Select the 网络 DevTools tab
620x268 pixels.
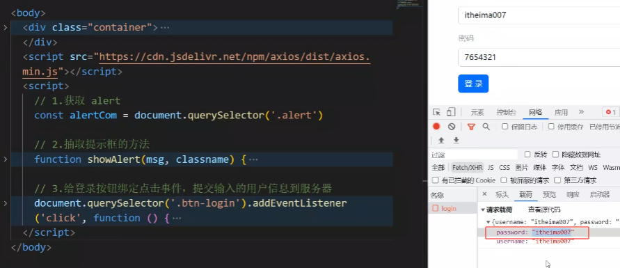click(x=535, y=112)
